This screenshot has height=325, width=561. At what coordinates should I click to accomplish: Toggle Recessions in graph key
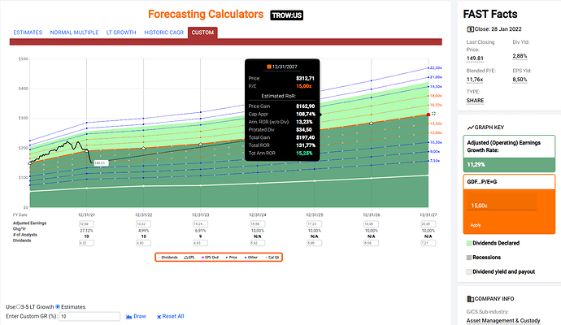tap(467, 255)
